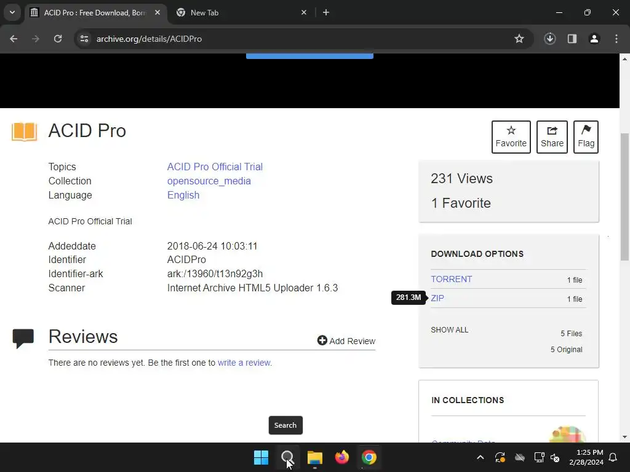The height and width of the screenshot is (472, 630).
Task: Click the Chrome taskbar icon
Action: (x=369, y=457)
